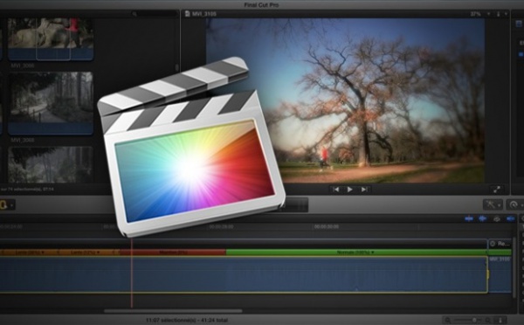Viewport: 524px width, 325px height.
Task: Click the timeline horizontal scrollbar
Action: [x=173, y=311]
